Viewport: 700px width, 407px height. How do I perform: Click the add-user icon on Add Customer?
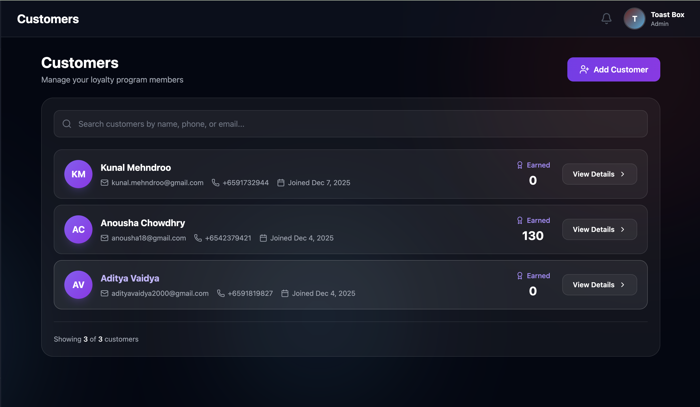click(584, 69)
